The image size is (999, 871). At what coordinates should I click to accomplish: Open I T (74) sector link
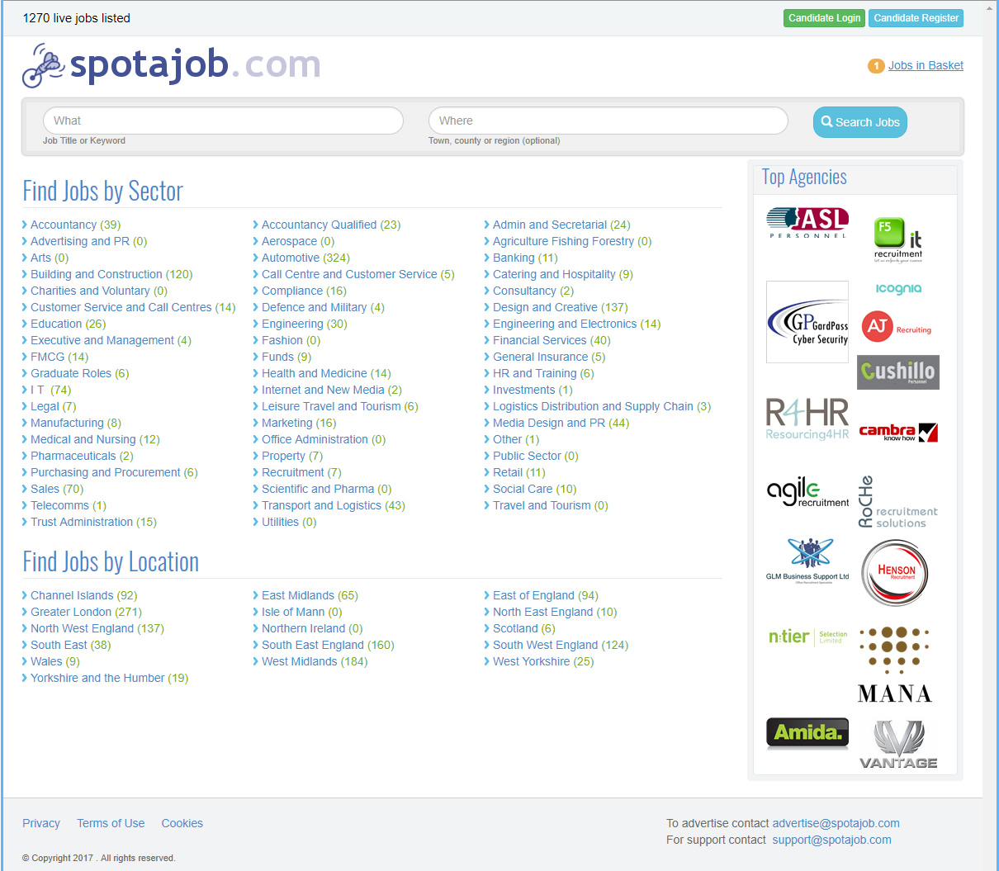click(x=50, y=390)
